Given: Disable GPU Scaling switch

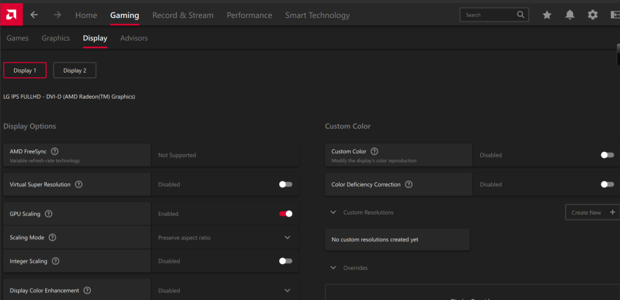Looking at the screenshot, I should [x=285, y=213].
